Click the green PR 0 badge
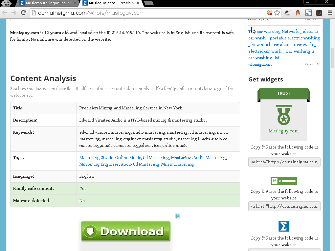This screenshot has width=335, height=251. (x=284, y=181)
